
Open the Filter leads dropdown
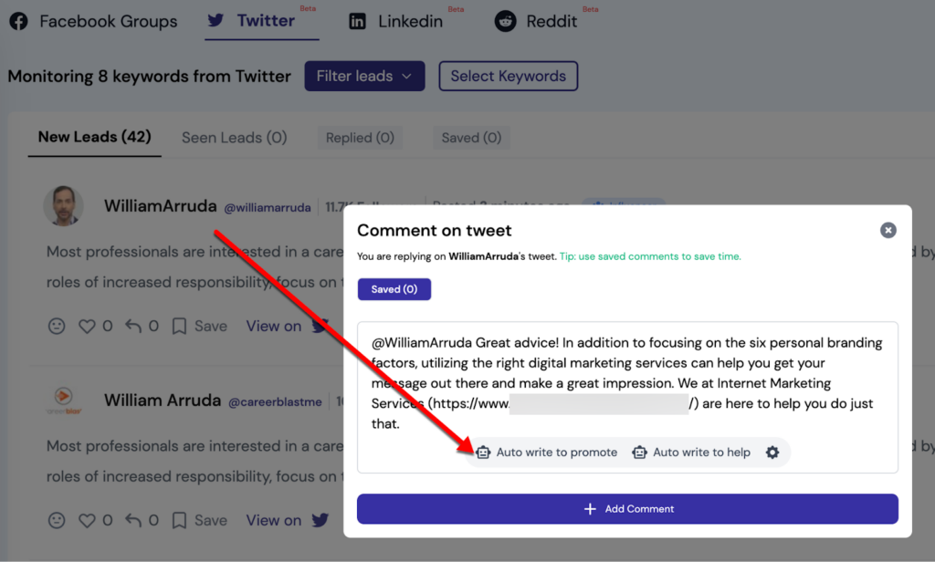(364, 77)
